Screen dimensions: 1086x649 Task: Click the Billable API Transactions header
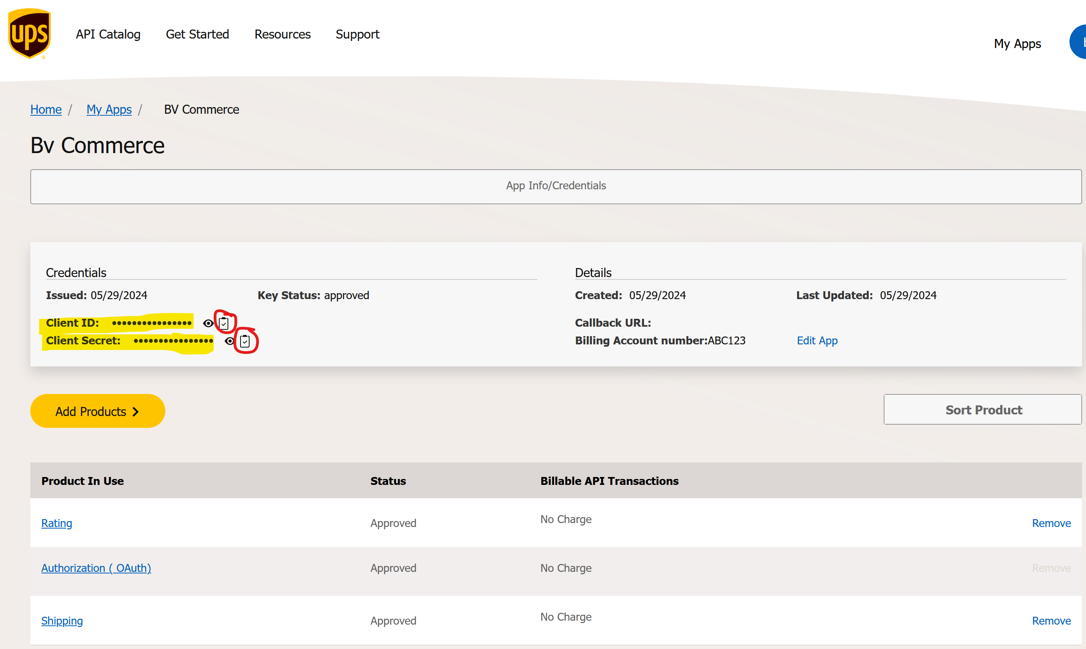(609, 481)
